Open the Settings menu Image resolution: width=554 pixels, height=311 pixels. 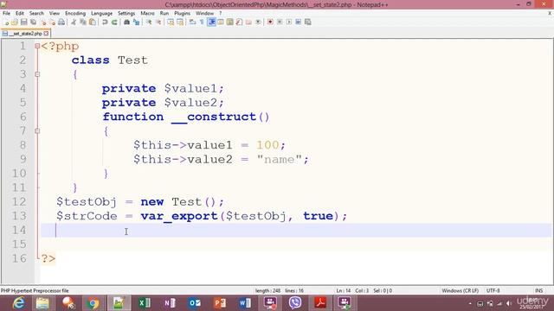126,14
